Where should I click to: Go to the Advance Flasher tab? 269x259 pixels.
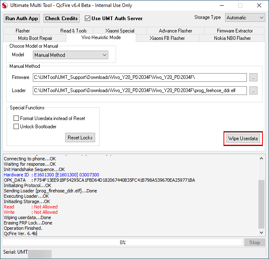point(176,31)
